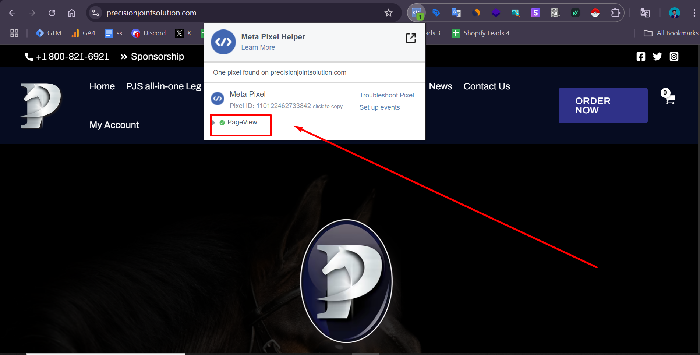Open the Chrome extensions puzzle icon

click(616, 12)
